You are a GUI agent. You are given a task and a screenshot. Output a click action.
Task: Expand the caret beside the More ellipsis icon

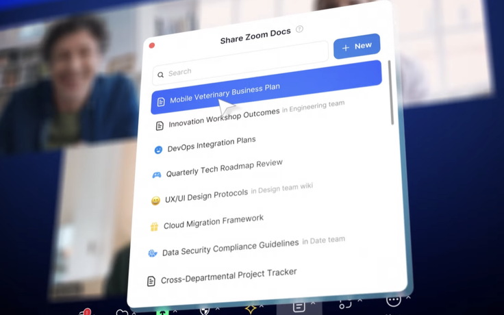coord(408,298)
